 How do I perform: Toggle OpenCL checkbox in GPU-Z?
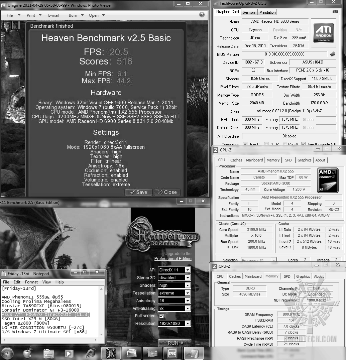click(x=245, y=144)
